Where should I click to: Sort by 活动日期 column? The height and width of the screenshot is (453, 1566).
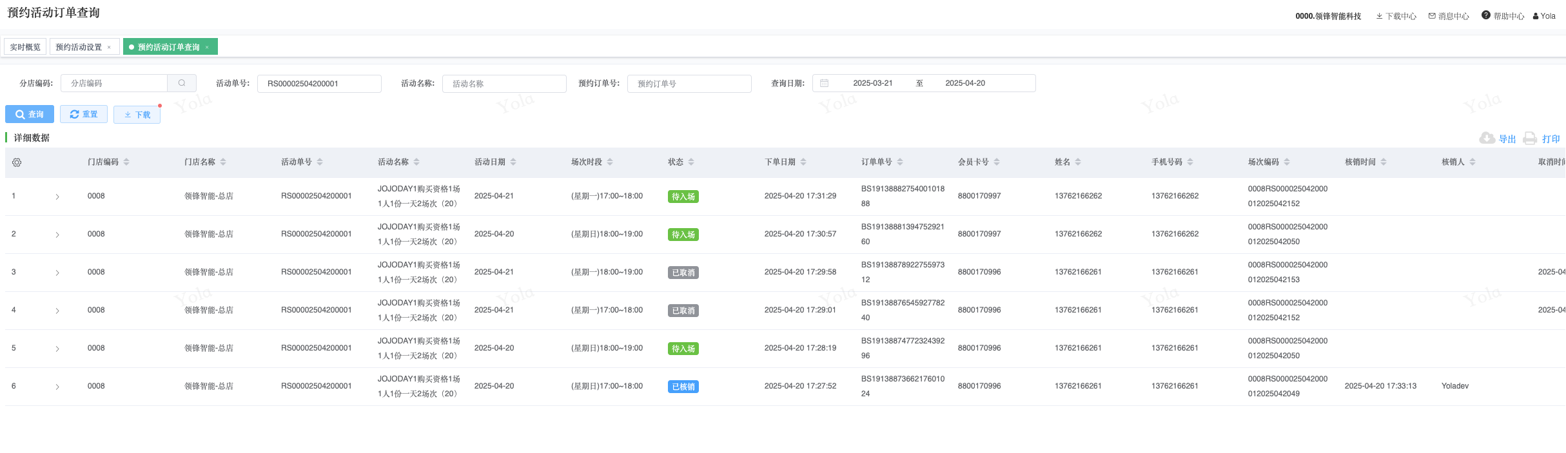coord(513,162)
